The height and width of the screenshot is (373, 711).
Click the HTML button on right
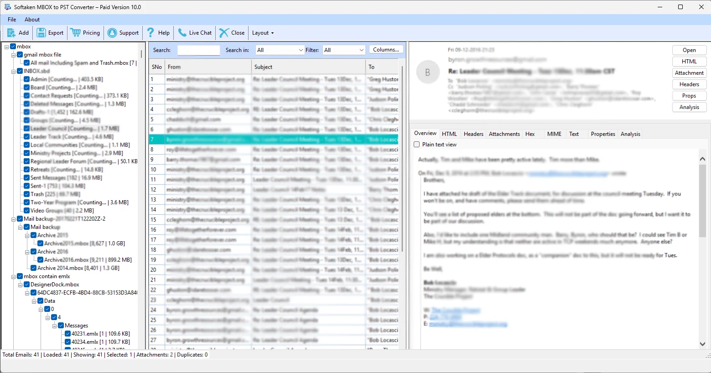pos(689,62)
